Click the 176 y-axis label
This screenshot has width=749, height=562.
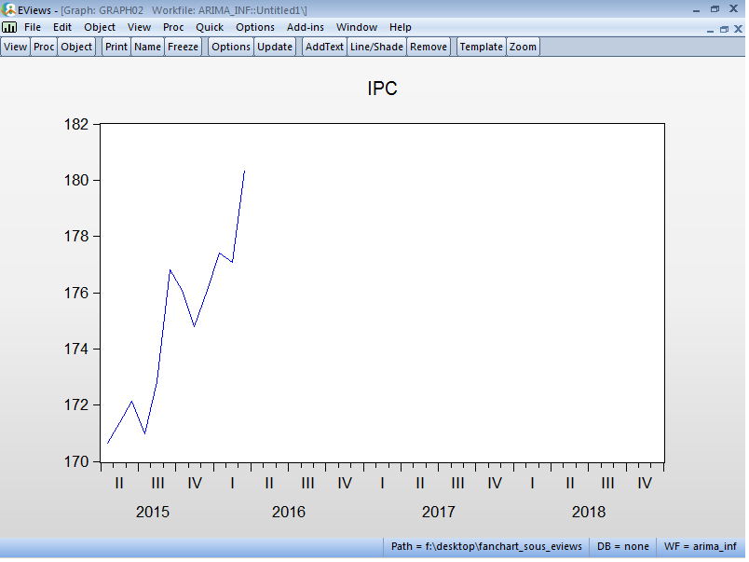(x=76, y=293)
